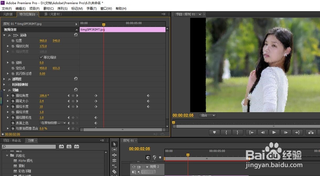Select the Track Select tool
The image size is (320, 176).
pos(115,150)
